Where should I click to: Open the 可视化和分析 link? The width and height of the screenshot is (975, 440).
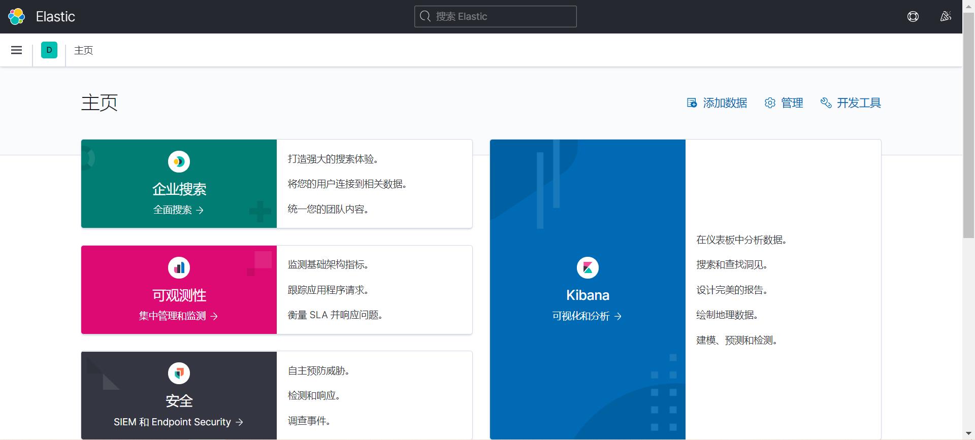[588, 316]
